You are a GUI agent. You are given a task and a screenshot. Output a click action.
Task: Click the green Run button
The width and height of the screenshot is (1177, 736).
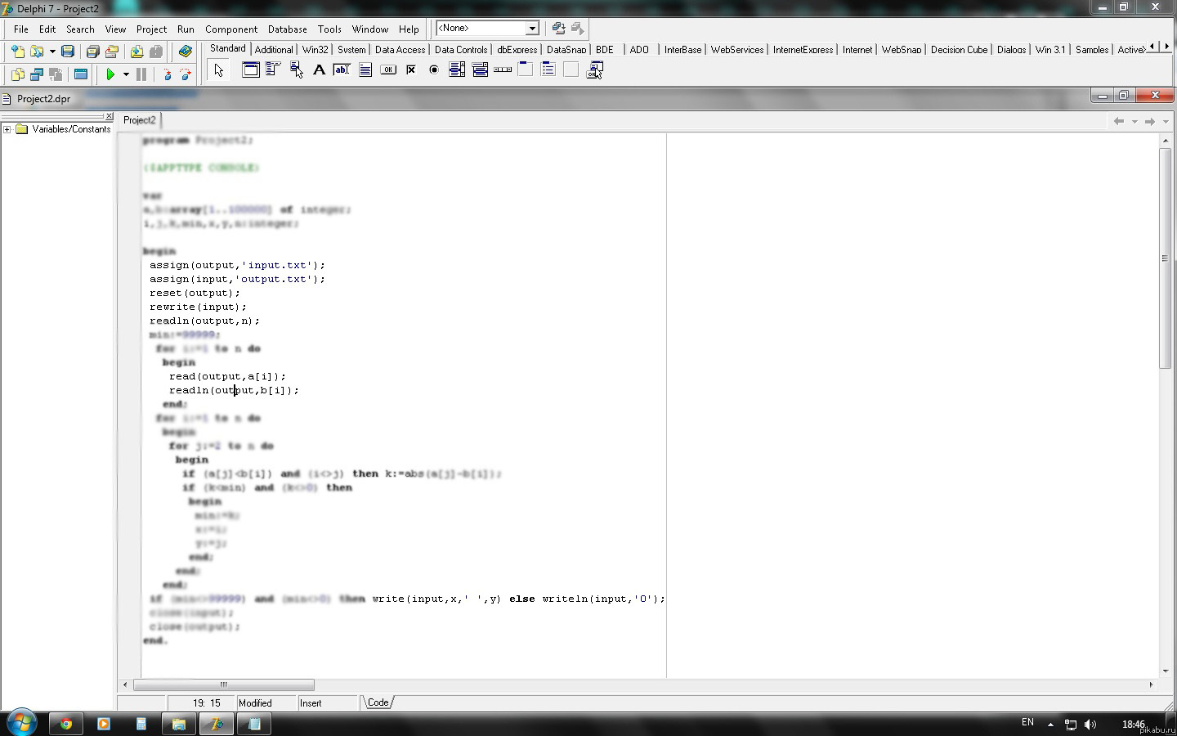pos(110,74)
